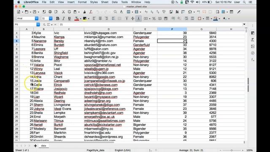Open the sidebar Gallery panel icon
The width and height of the screenshot is (270, 152).
[253, 46]
